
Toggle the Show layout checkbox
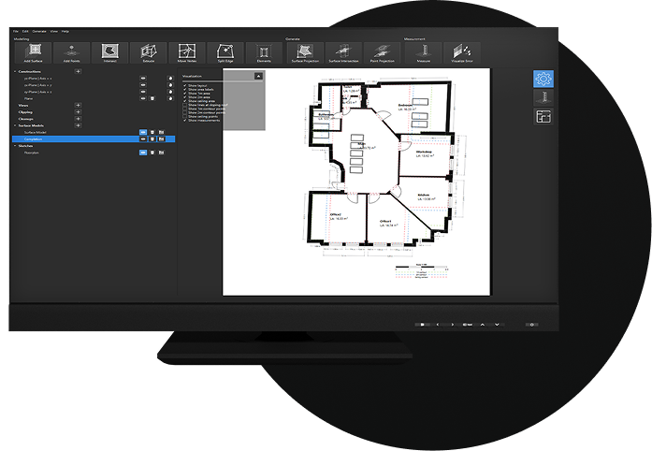coord(184,85)
